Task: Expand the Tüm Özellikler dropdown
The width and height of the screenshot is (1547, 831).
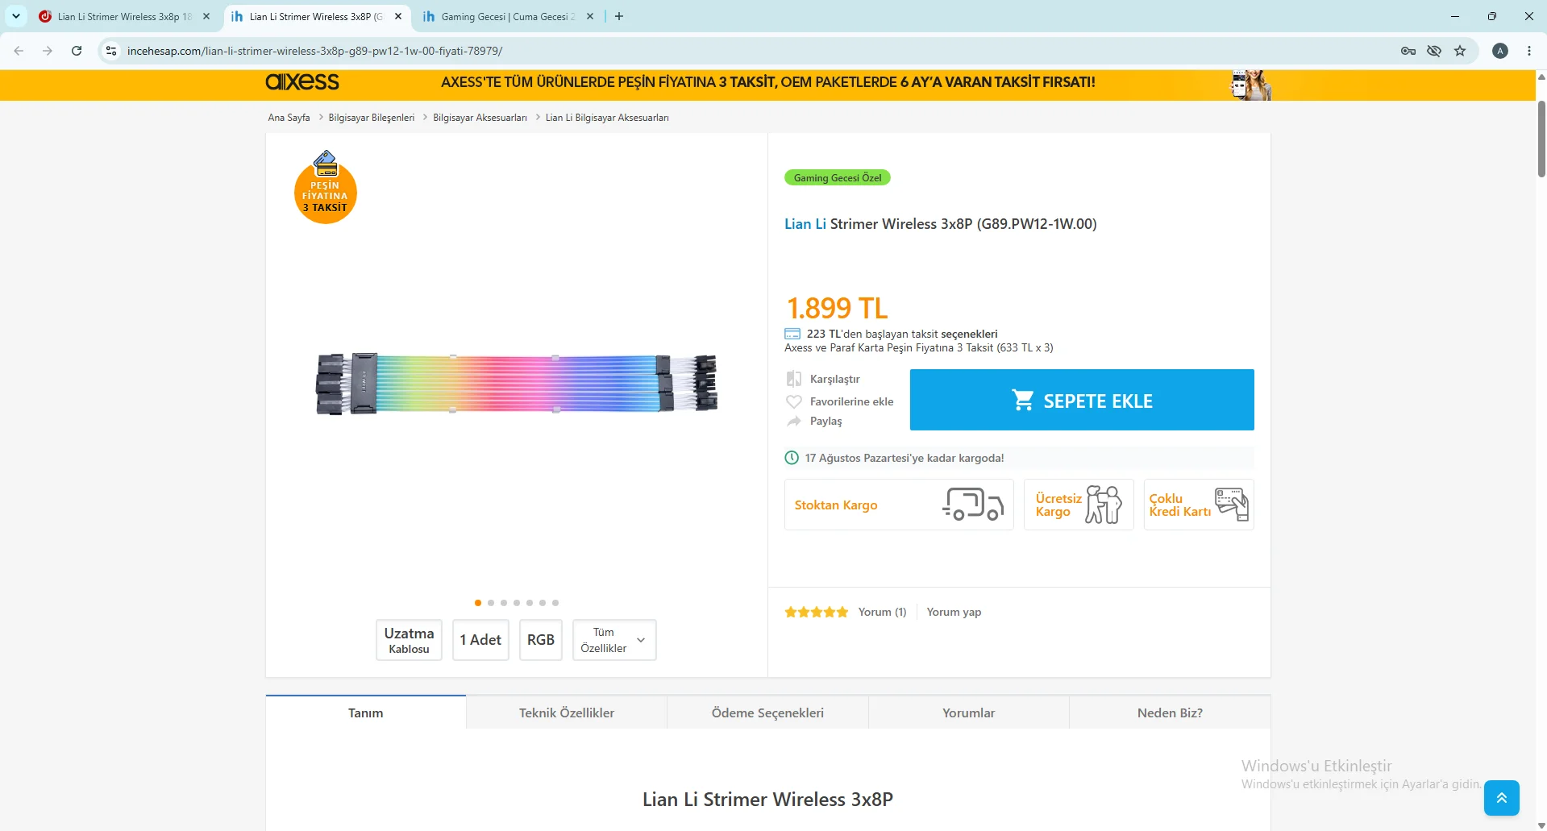Action: (614, 640)
